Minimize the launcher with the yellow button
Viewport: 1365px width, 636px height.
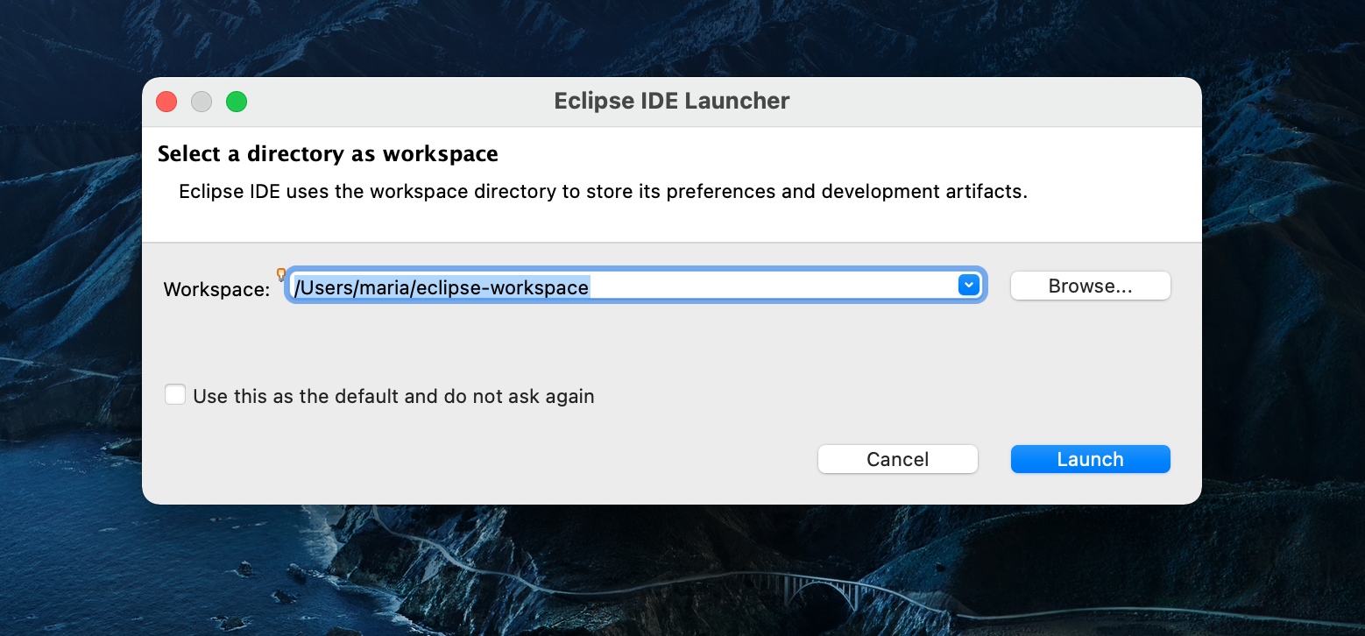point(202,102)
